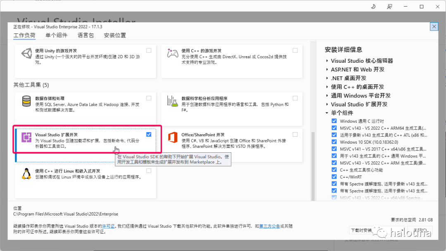446x251 pixels.
Task: Click the data storage database icon
Action: 26,101
